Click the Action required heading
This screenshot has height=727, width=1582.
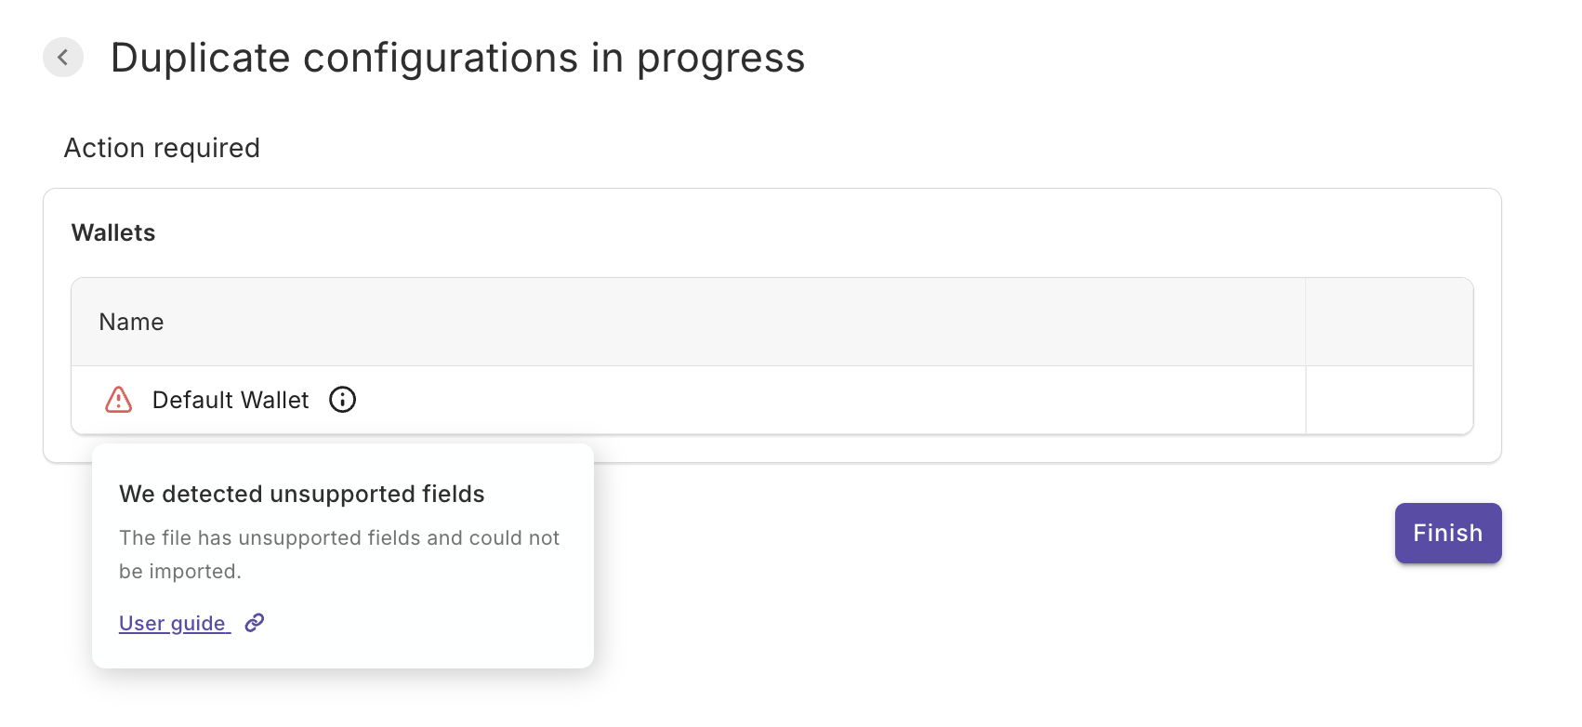click(x=162, y=149)
